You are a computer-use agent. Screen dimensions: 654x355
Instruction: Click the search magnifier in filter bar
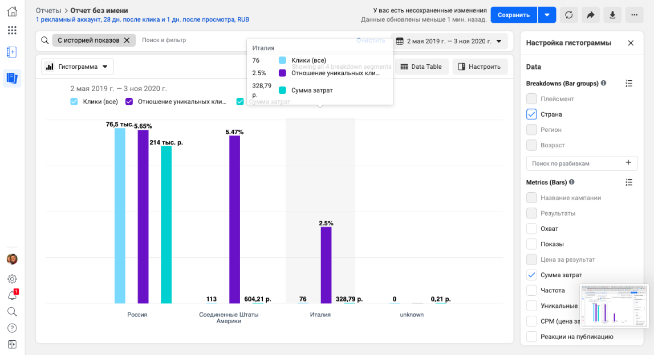(x=44, y=40)
